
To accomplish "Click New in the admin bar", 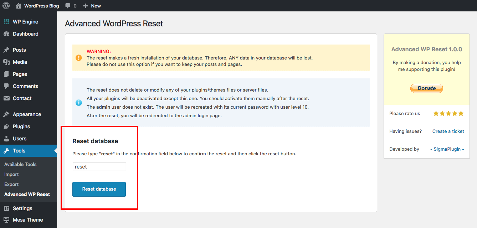I will click(96, 6).
